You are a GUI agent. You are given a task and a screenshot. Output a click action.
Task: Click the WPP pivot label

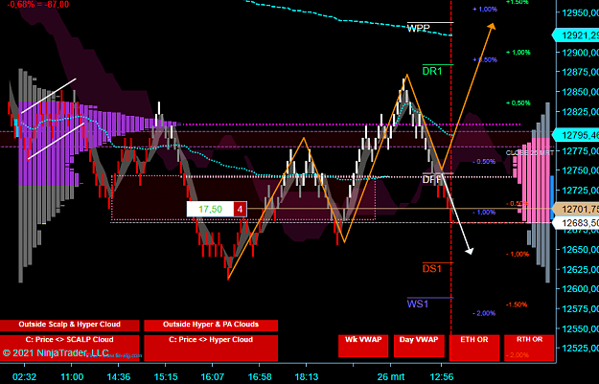point(418,28)
